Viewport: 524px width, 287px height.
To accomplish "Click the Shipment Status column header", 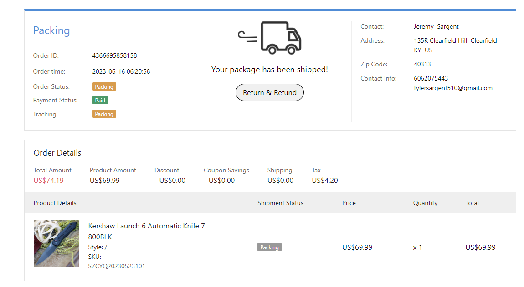I will point(280,203).
